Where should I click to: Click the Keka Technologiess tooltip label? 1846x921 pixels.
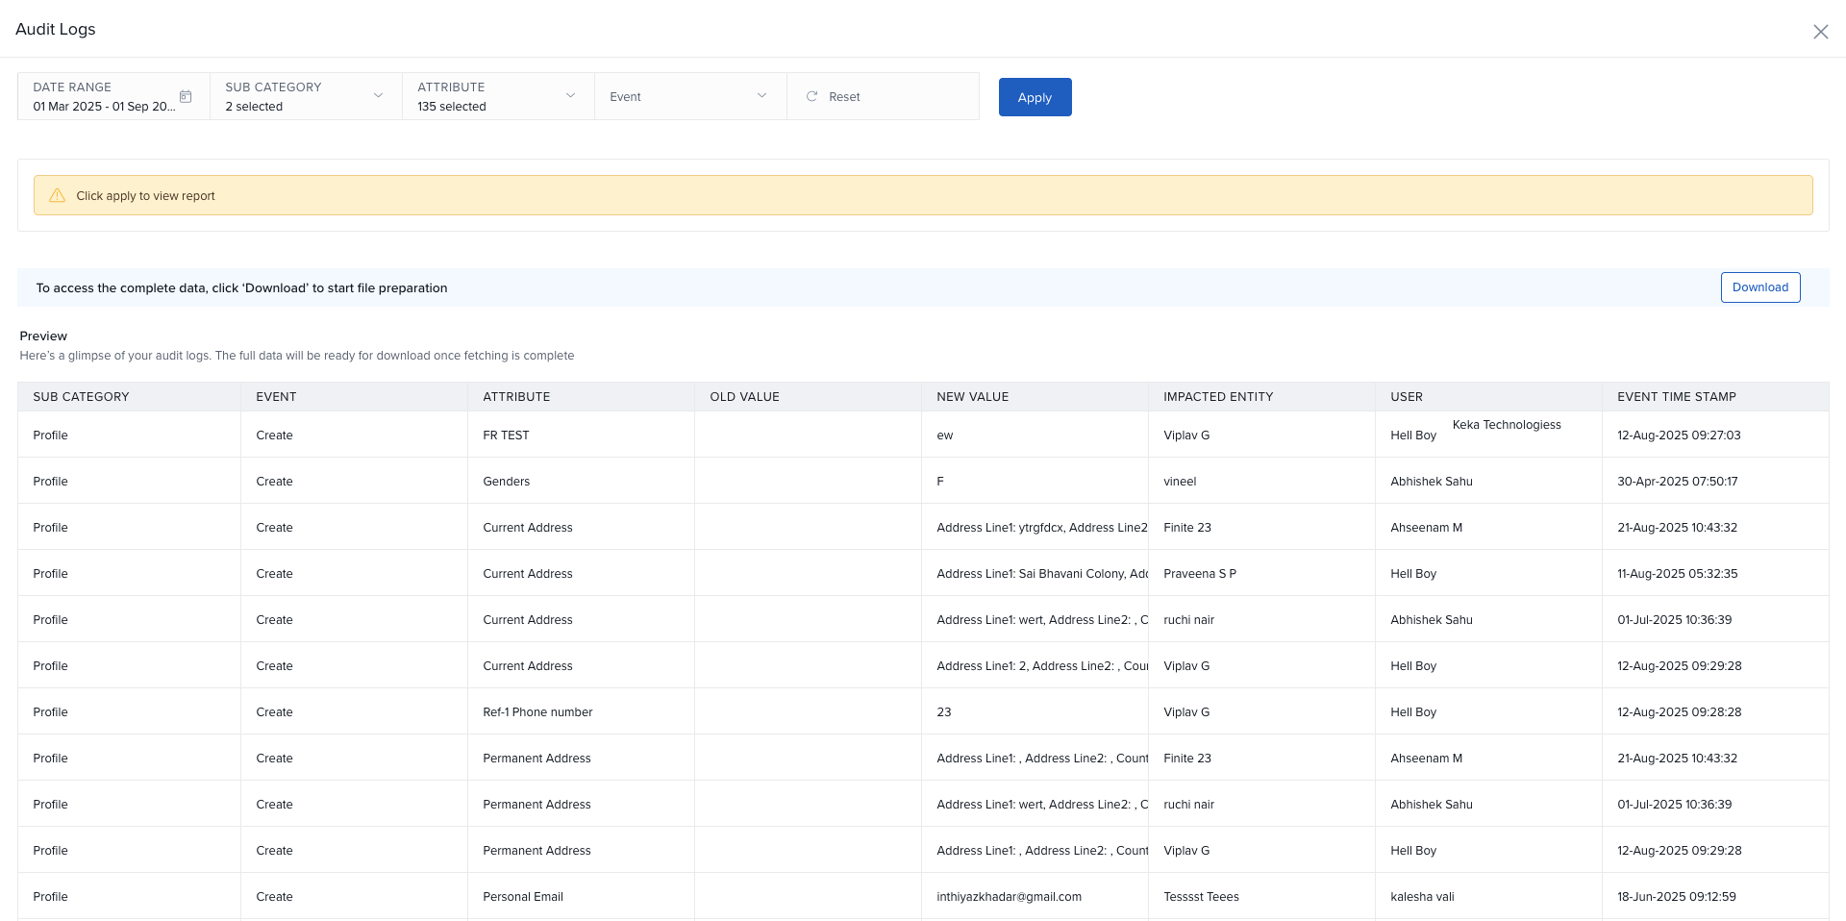coord(1506,425)
